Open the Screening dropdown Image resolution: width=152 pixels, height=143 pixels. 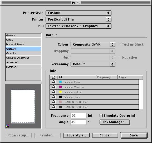click(x=93, y=64)
